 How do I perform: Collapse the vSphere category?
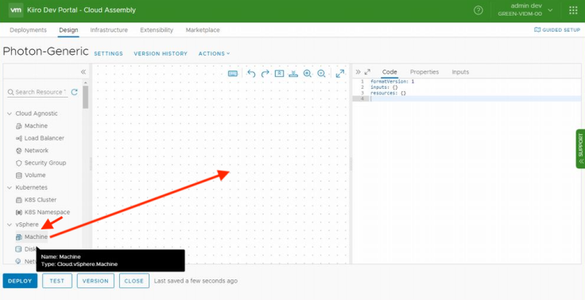tap(10, 225)
